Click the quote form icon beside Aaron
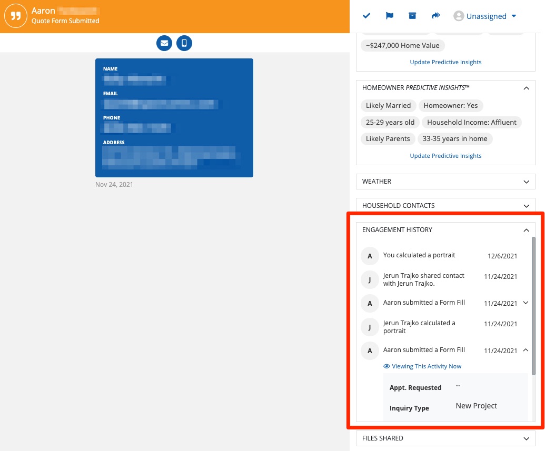Screen dimensions: 545x451 click(16, 16)
